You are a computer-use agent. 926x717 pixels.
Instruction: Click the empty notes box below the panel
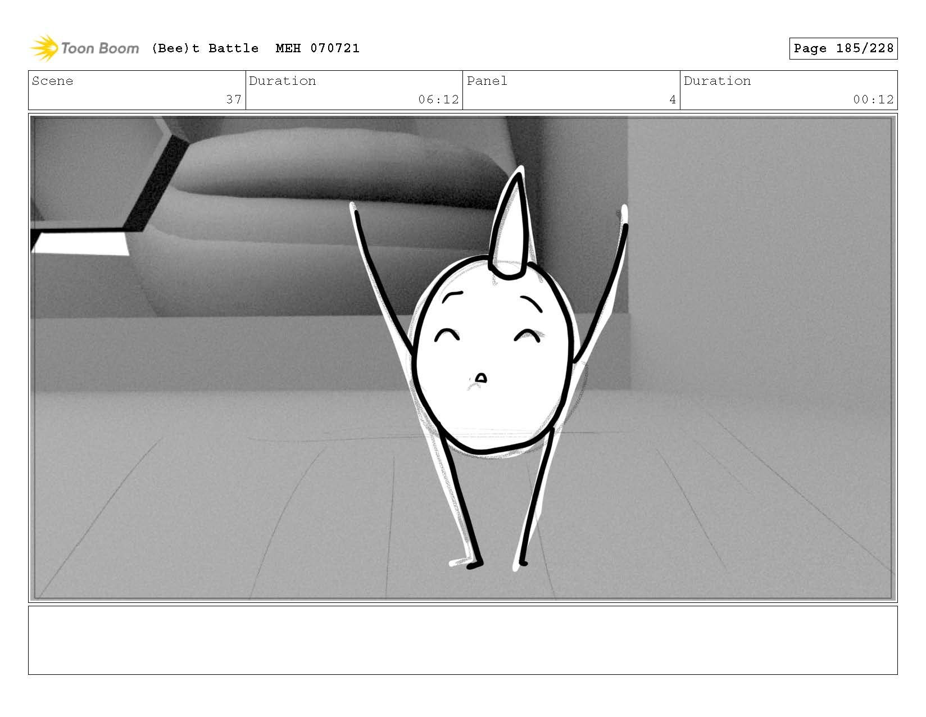click(462, 640)
